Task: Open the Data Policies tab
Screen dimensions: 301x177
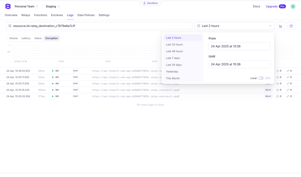Action: pos(86,15)
